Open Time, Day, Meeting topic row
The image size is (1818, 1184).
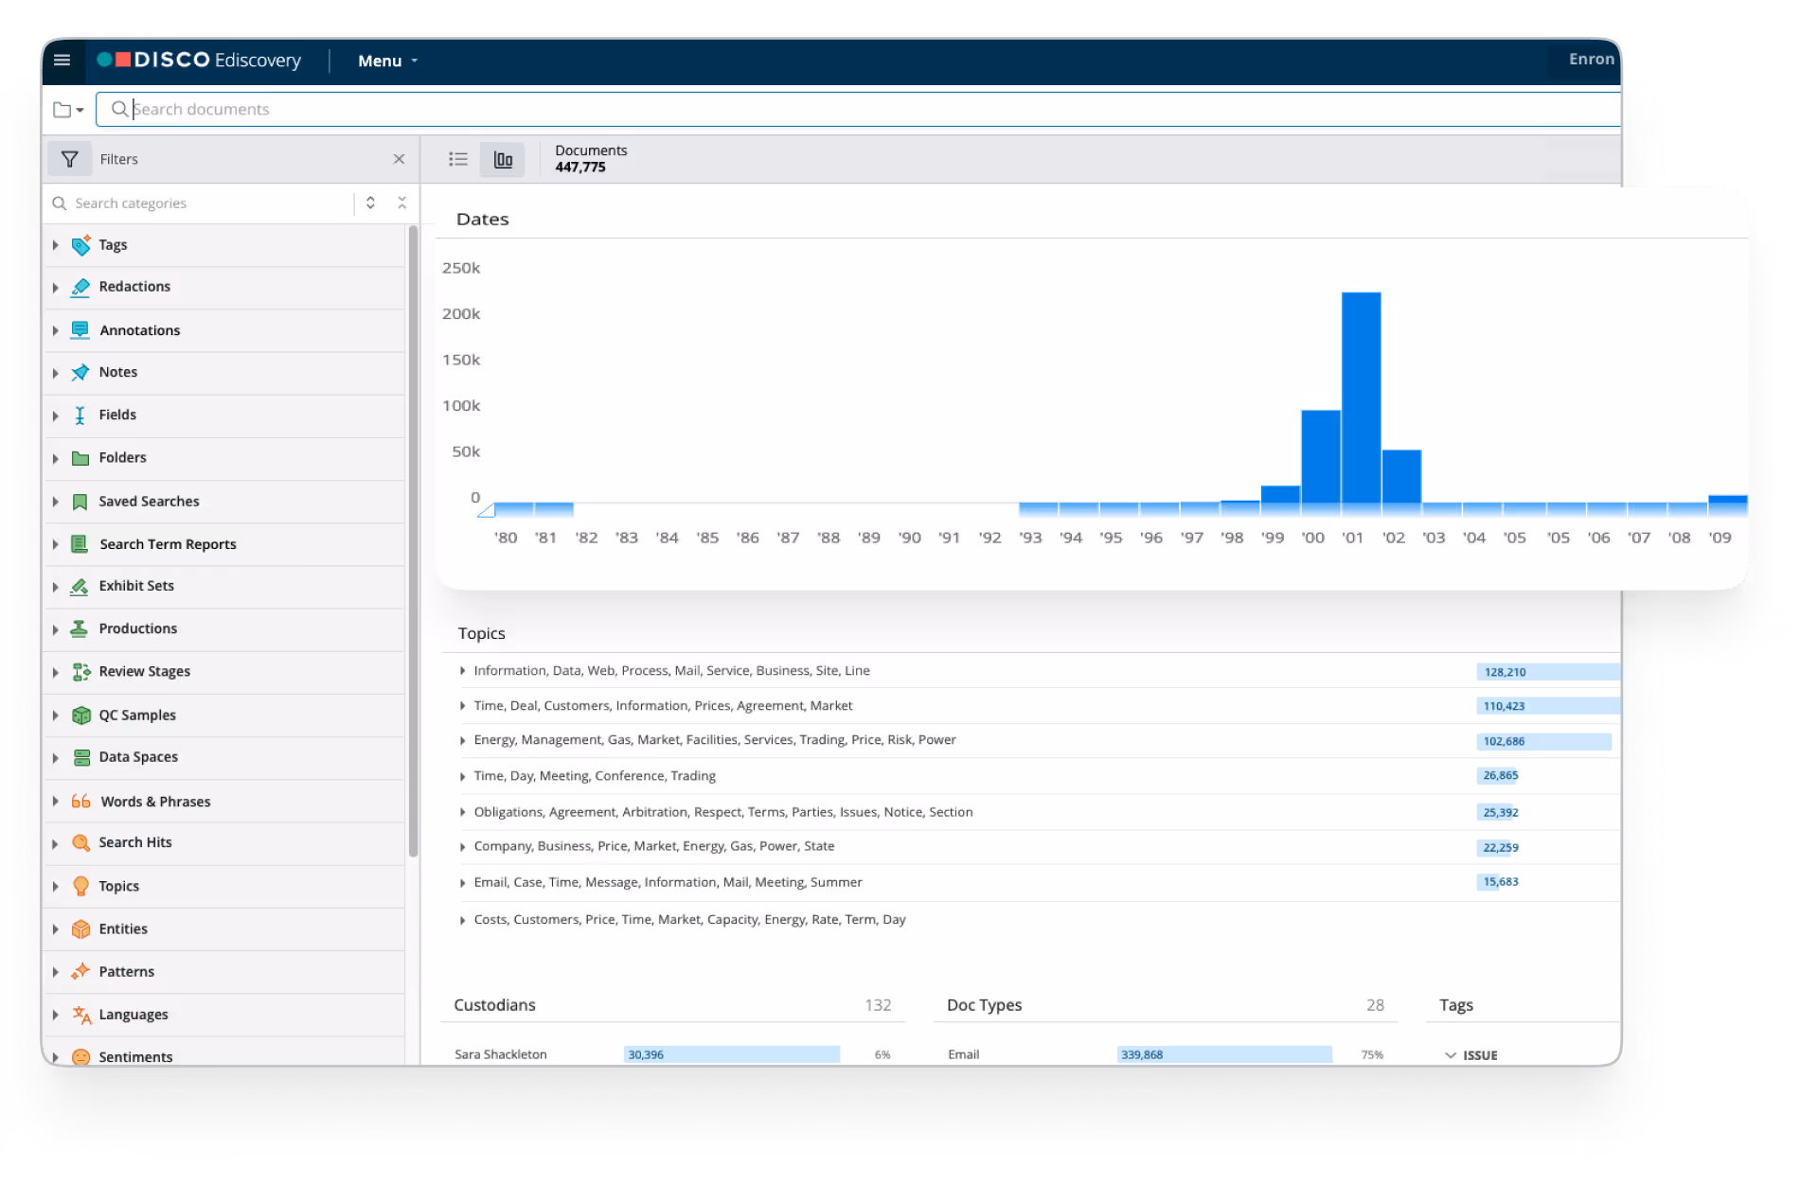click(x=595, y=776)
